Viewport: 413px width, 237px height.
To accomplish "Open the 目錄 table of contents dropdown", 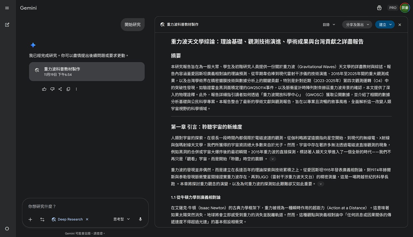I will (x=329, y=25).
